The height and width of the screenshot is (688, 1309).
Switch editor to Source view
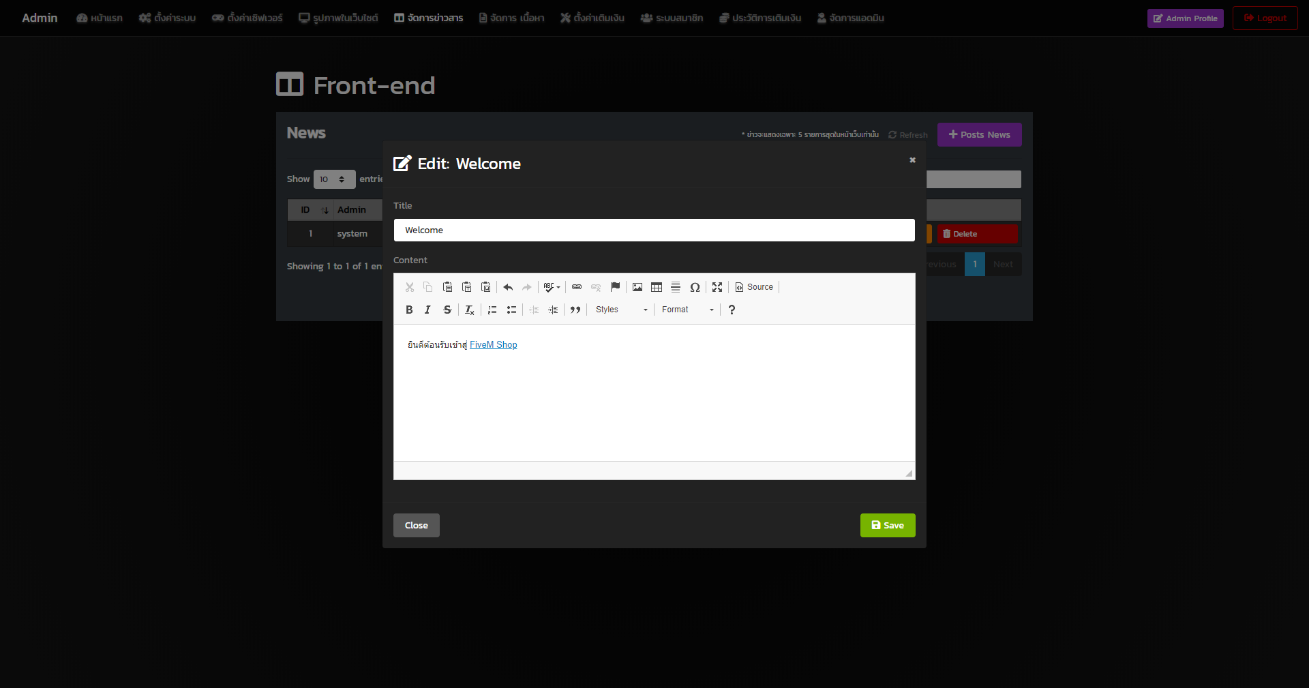(754, 287)
